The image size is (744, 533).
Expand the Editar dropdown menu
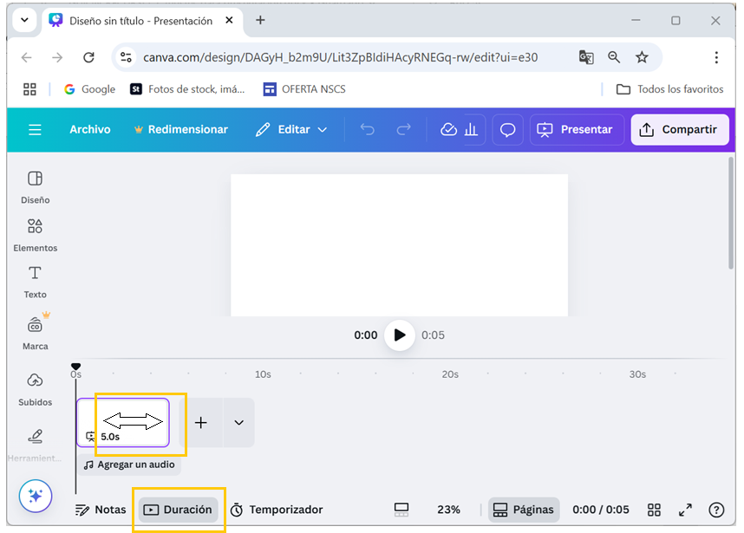tap(291, 129)
